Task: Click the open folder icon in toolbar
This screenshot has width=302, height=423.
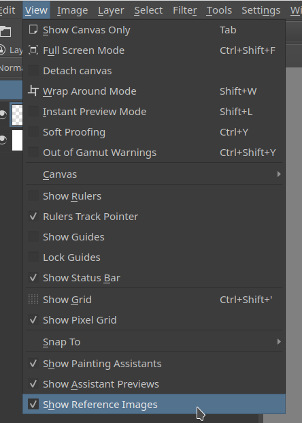Action: click(x=5, y=31)
